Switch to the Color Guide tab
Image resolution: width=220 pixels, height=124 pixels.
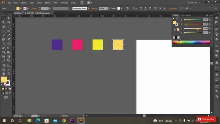click(186, 15)
